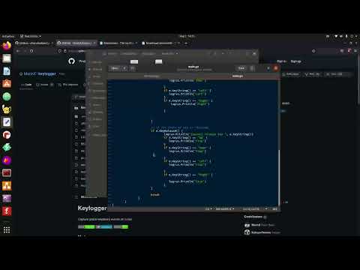Launch Firefox from the Ubuntu dock

coord(7,46)
